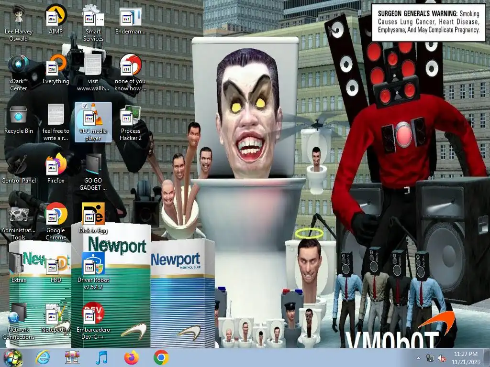This screenshot has height=367, width=490.
Task: Launch the AIMP shortcut
Action: point(56,20)
